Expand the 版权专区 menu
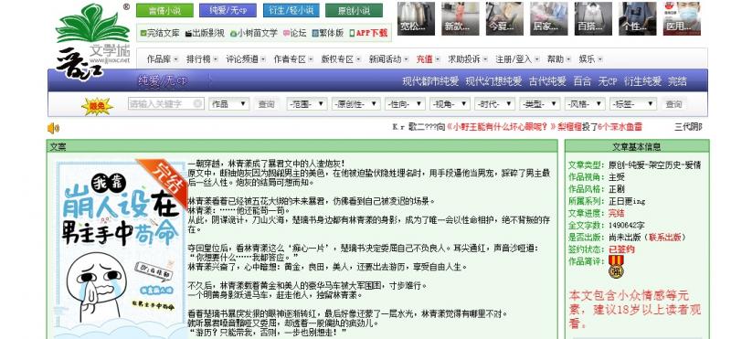The height and width of the screenshot is (339, 731). coord(341,59)
